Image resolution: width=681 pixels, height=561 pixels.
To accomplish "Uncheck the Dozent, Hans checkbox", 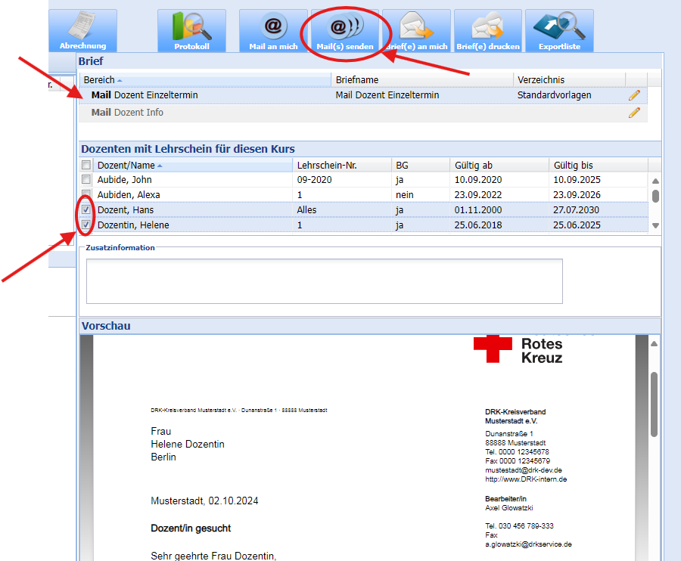I will coord(86,210).
